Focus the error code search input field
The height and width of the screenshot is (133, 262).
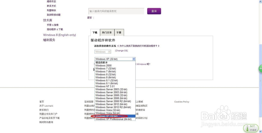116,11
